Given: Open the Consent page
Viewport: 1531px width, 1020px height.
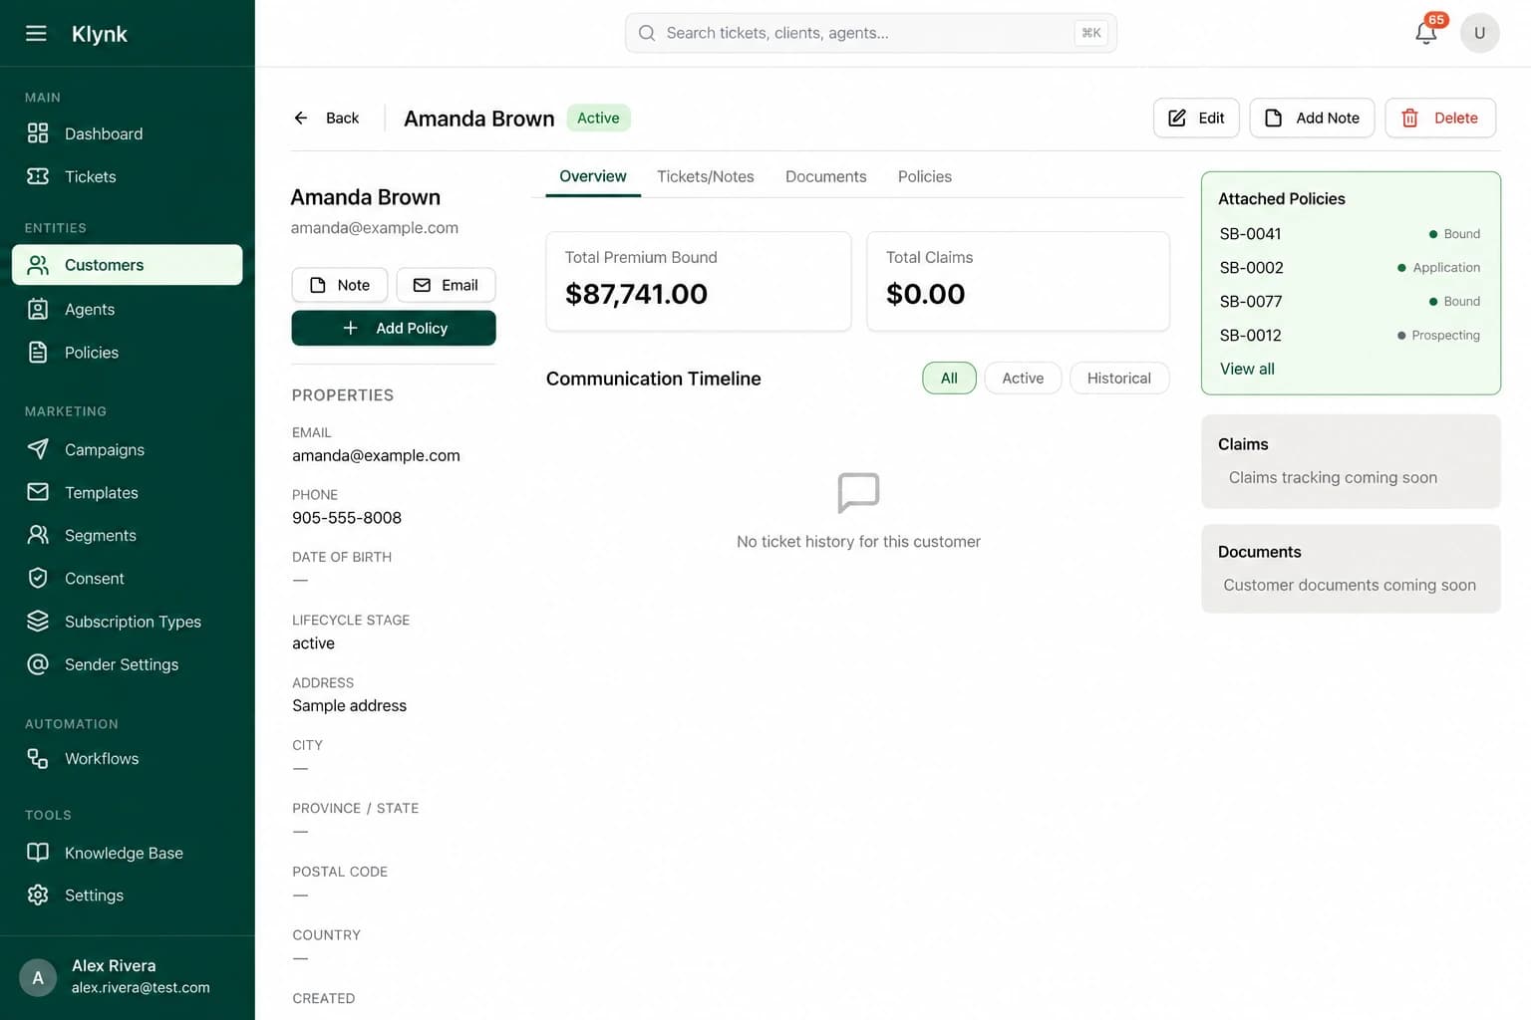Looking at the screenshot, I should tap(128, 578).
